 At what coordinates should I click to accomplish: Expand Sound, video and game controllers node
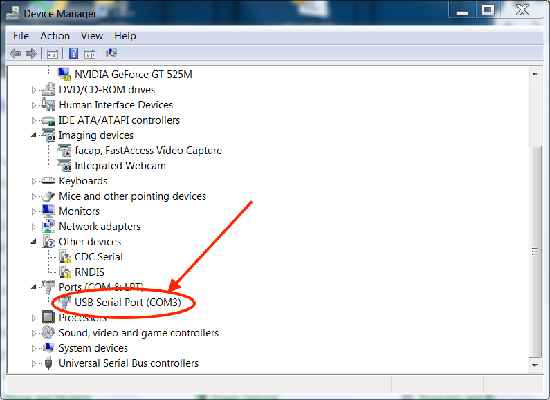34,333
